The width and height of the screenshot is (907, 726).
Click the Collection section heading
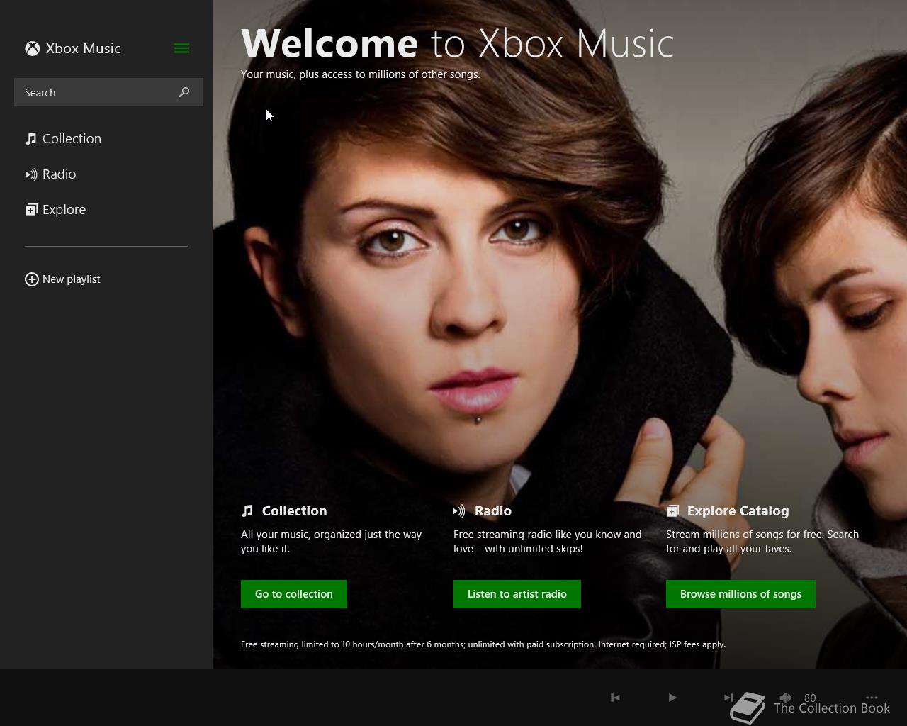294,510
